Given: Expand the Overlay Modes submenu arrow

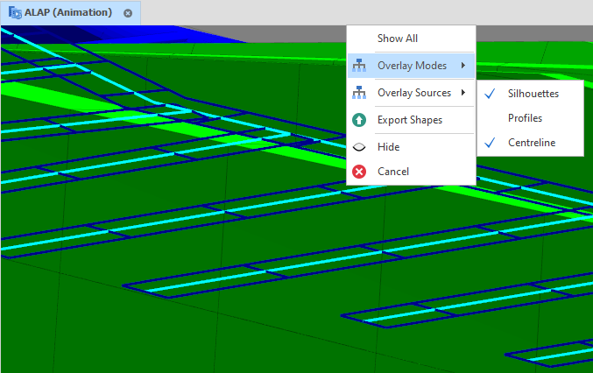Looking at the screenshot, I should (x=463, y=66).
